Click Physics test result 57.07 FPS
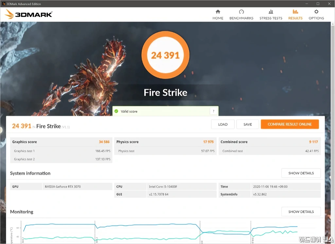This screenshot has width=335, height=244. [x=208, y=151]
